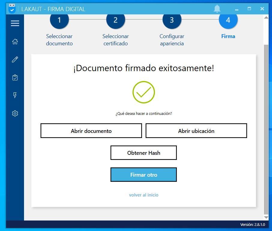The height and width of the screenshot is (231, 272).
Task: Open settings with the gear icon
Action: (15, 113)
